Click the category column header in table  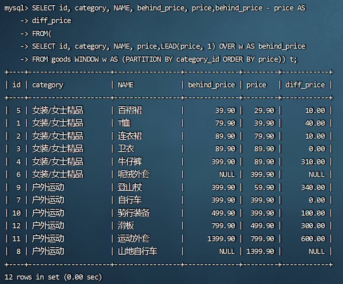[x=48, y=85]
